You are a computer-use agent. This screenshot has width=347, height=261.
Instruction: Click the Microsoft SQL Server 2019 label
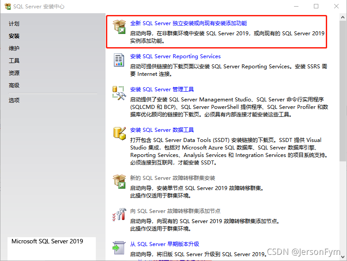47,241
